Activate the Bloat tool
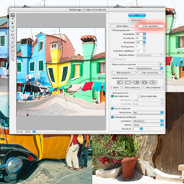This screenshot has width=184, height=184. [13, 31]
